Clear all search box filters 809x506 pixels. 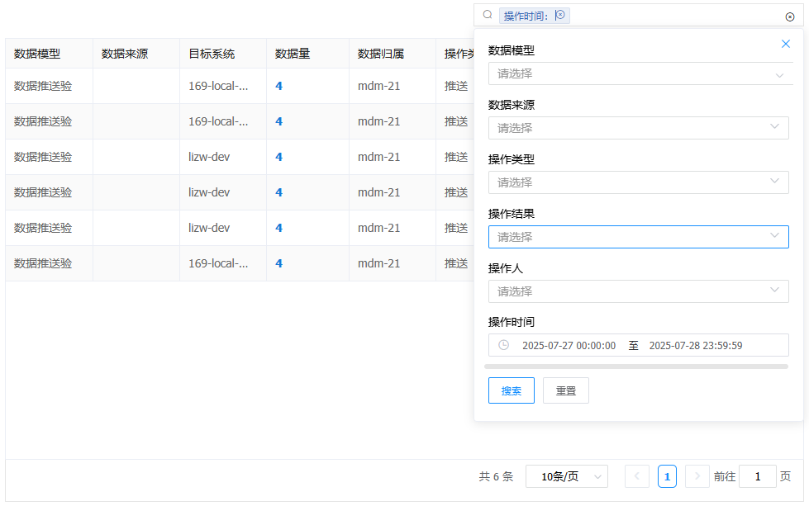(789, 17)
